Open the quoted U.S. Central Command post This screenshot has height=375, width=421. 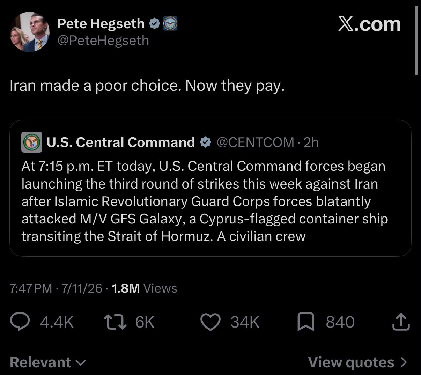210,188
